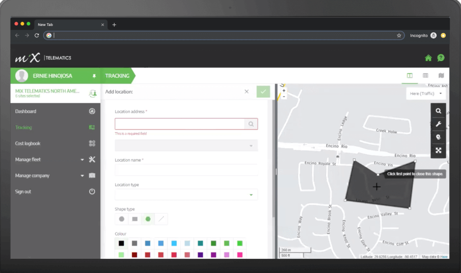Click the Location name input field

click(x=186, y=170)
